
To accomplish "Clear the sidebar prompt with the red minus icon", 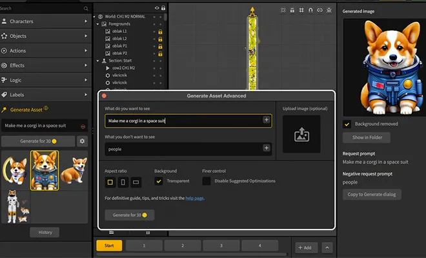I will 83,126.
